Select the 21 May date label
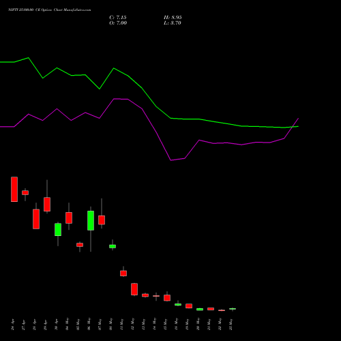 (x=209, y=324)
